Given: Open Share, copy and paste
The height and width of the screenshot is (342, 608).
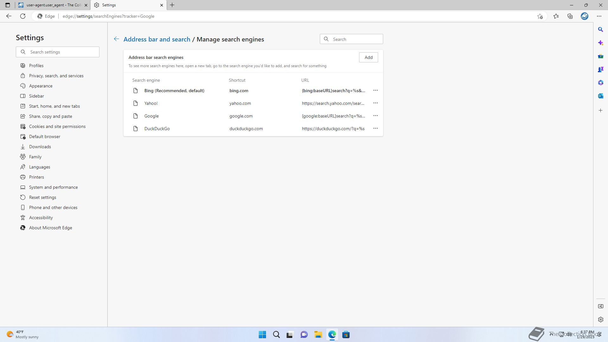Looking at the screenshot, I should coord(50,116).
